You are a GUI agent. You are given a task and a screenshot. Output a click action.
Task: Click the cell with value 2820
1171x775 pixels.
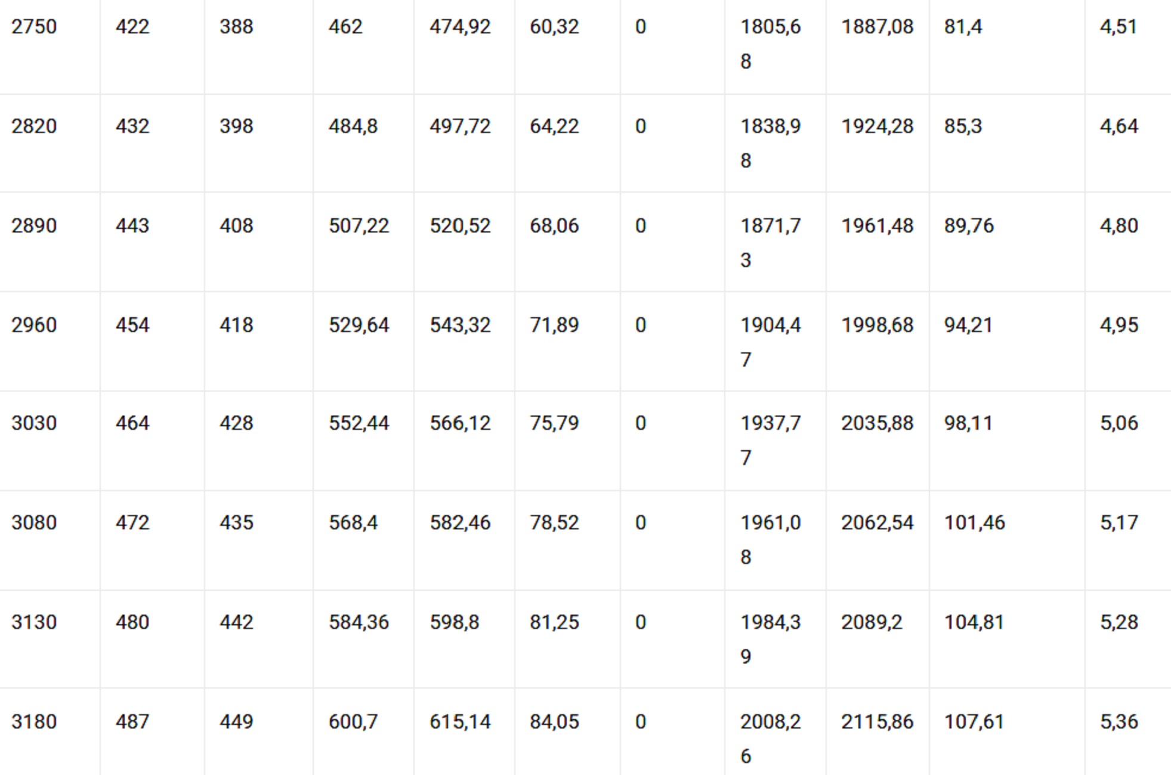[x=34, y=126]
